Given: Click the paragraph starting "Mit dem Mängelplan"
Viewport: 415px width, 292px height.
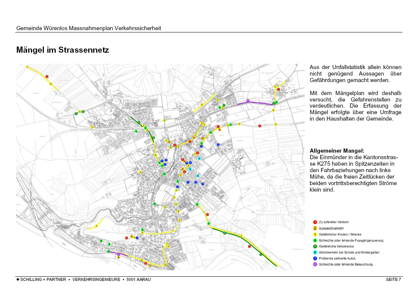Looking at the screenshot, I should [x=355, y=106].
